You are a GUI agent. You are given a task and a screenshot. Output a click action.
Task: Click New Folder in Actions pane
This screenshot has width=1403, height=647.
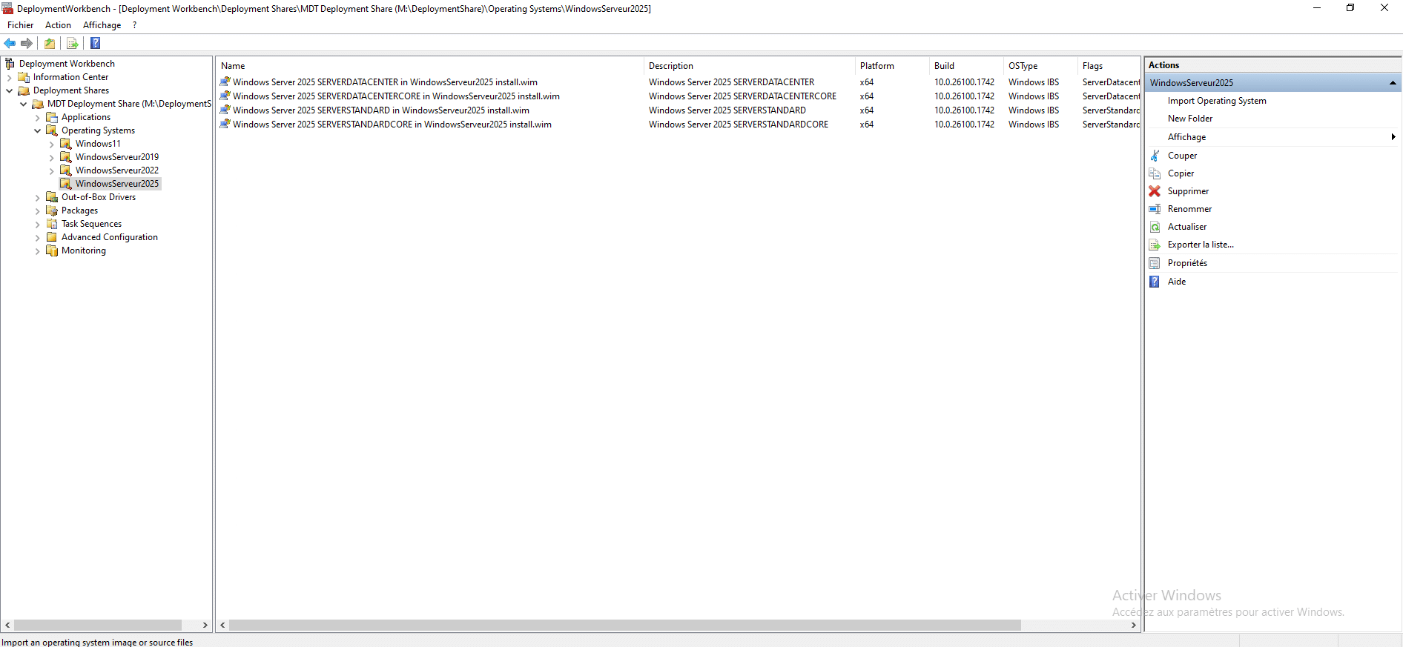coord(1189,119)
